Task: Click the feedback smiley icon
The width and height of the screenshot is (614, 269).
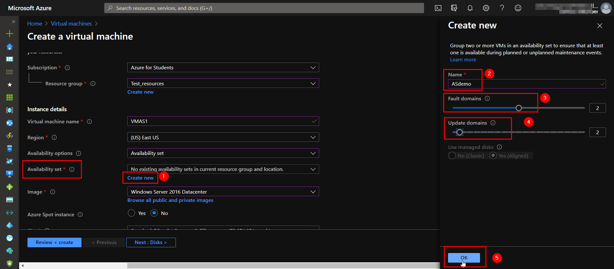Action: point(518,8)
